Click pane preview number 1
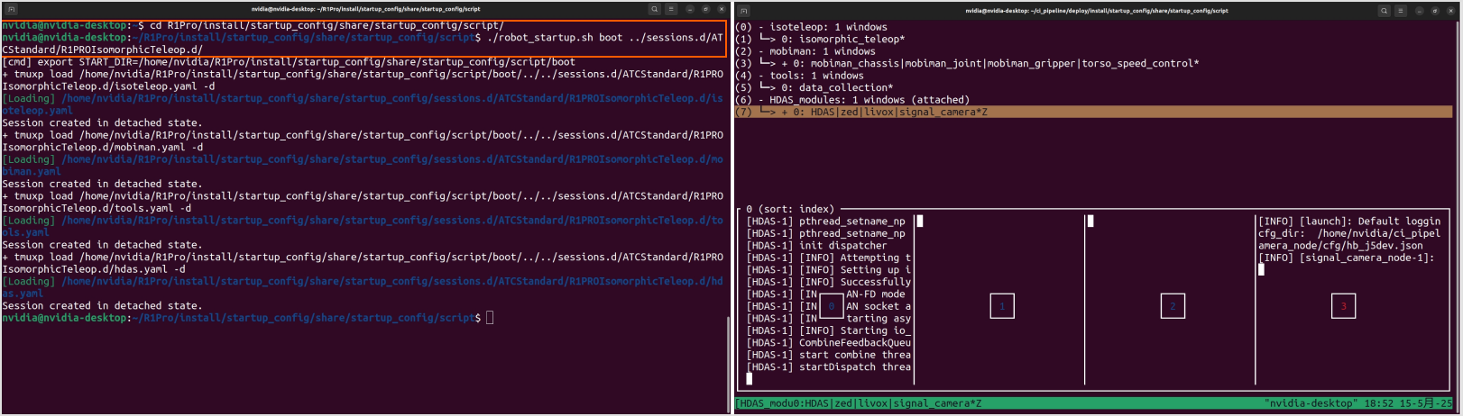 click(x=1001, y=306)
